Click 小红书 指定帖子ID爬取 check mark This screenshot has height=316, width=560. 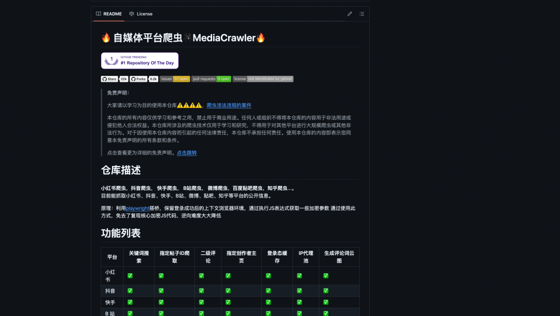[161, 276]
